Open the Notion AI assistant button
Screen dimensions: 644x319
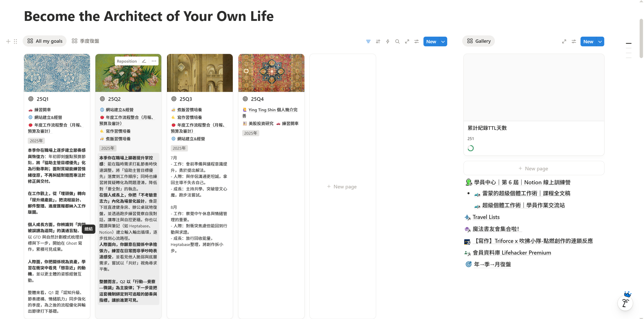(x=625, y=303)
